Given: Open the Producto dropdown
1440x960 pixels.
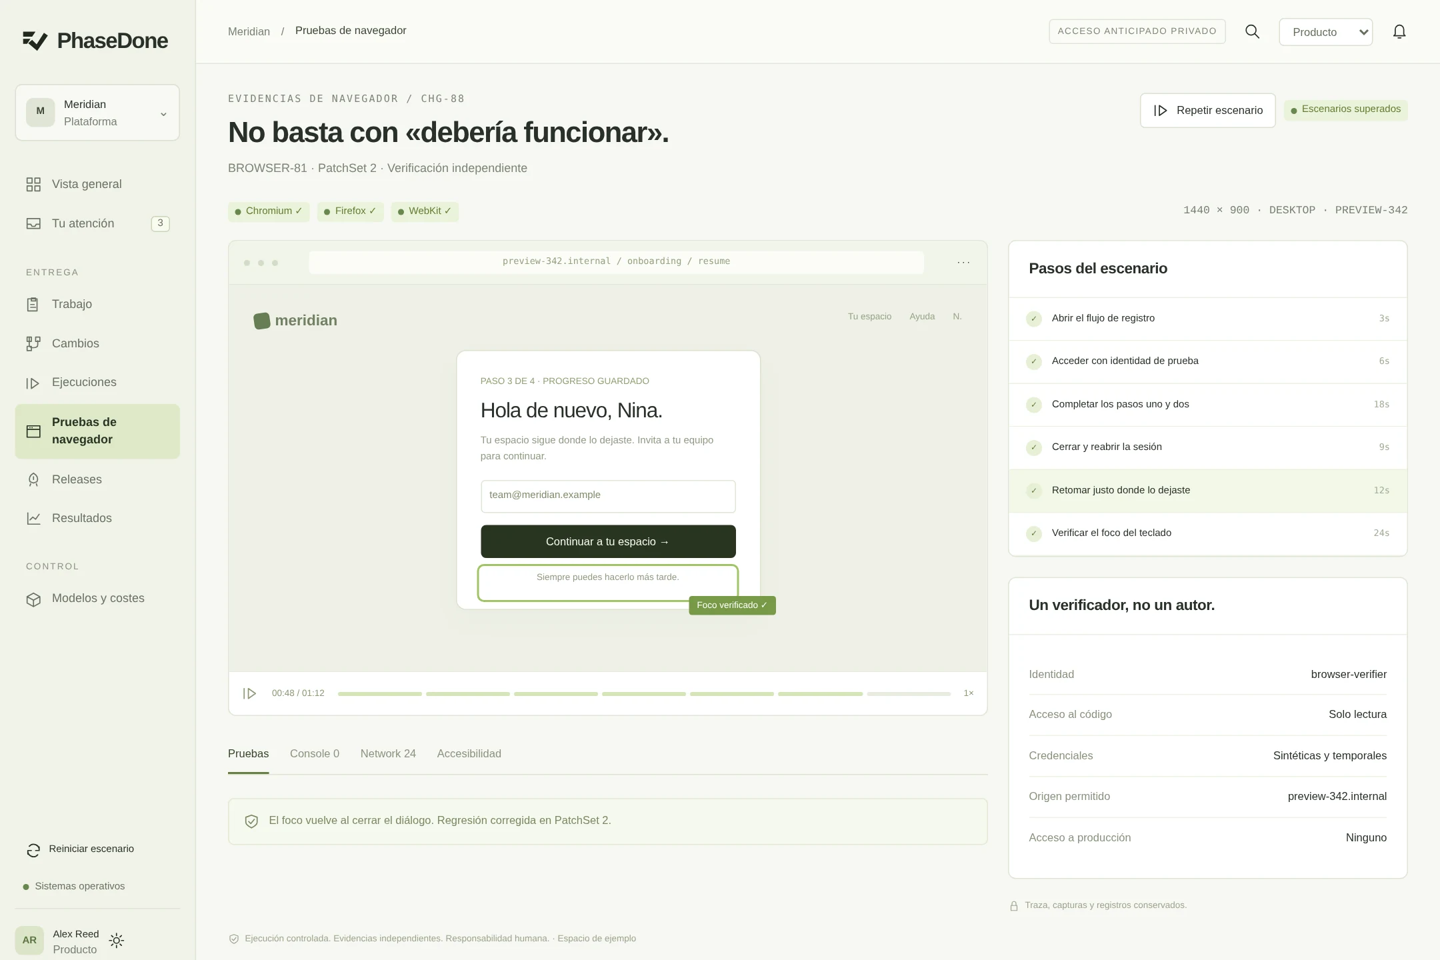Looking at the screenshot, I should tap(1325, 32).
